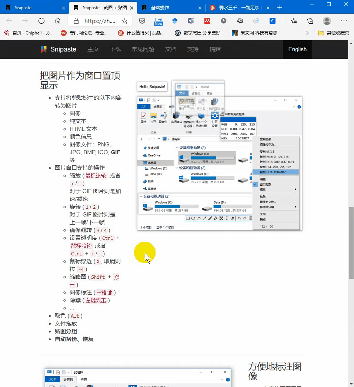Click the extension icon labeled New
This screenshot has height=387, width=354.
coord(158,21)
